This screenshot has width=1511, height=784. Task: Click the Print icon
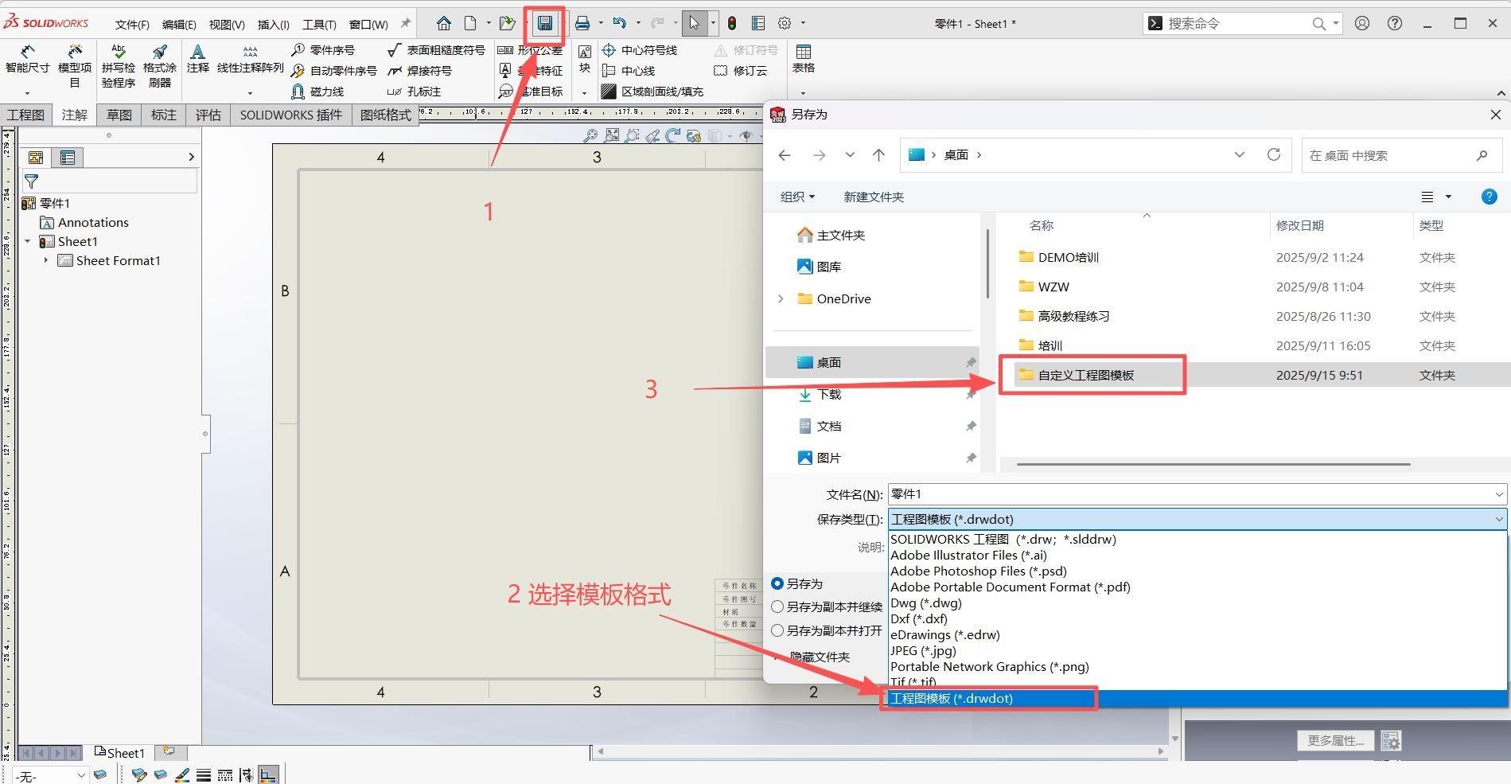coord(582,23)
